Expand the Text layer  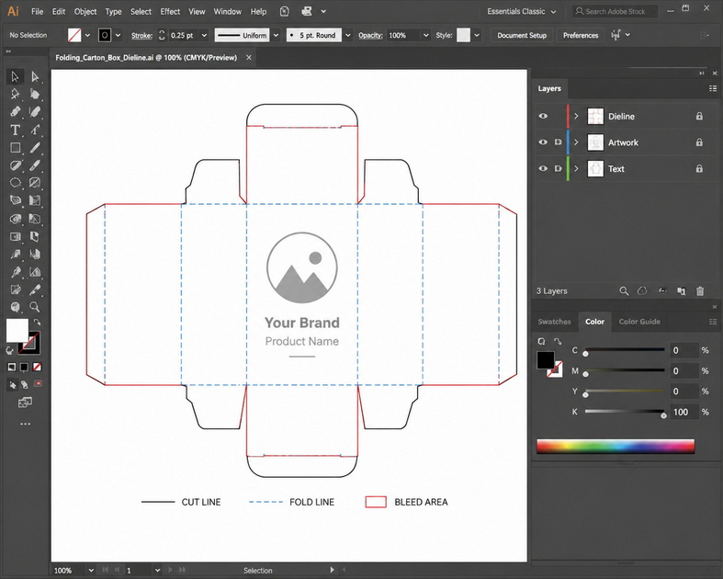coord(576,168)
